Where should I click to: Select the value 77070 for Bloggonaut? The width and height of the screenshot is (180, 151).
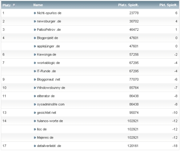[134, 79]
